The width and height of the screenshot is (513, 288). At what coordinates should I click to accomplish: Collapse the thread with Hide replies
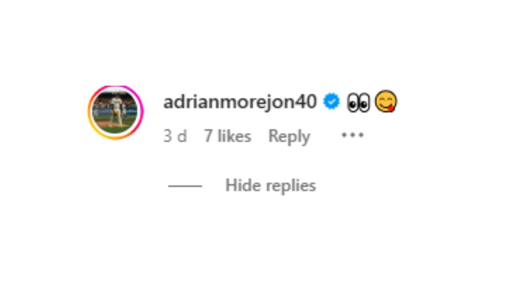pos(271,185)
